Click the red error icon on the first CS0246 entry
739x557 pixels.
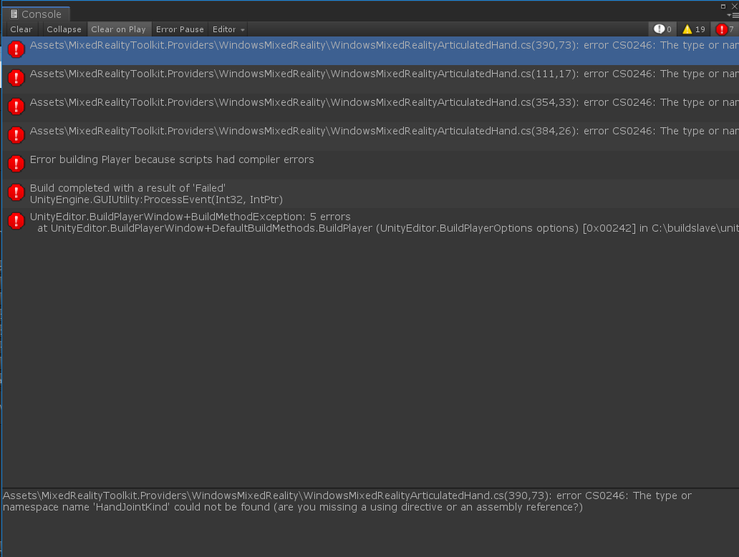16,49
